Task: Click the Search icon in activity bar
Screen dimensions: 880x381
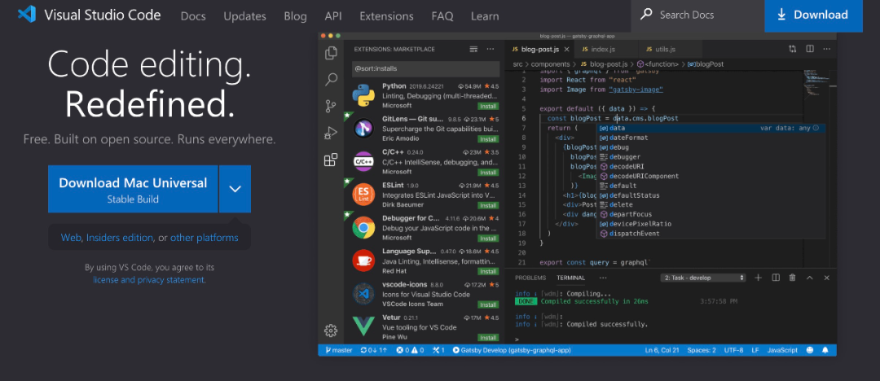Action: tap(331, 80)
